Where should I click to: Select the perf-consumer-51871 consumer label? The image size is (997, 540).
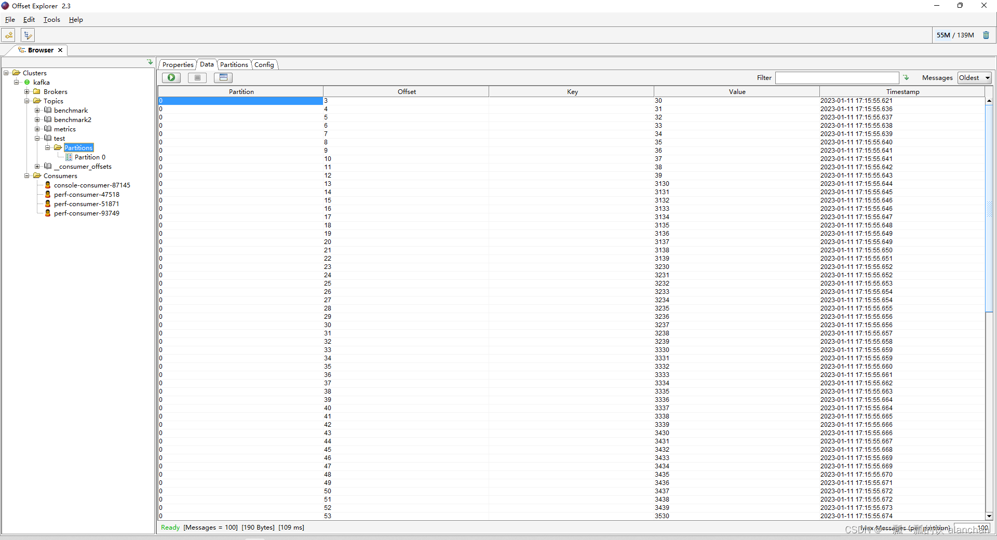86,204
